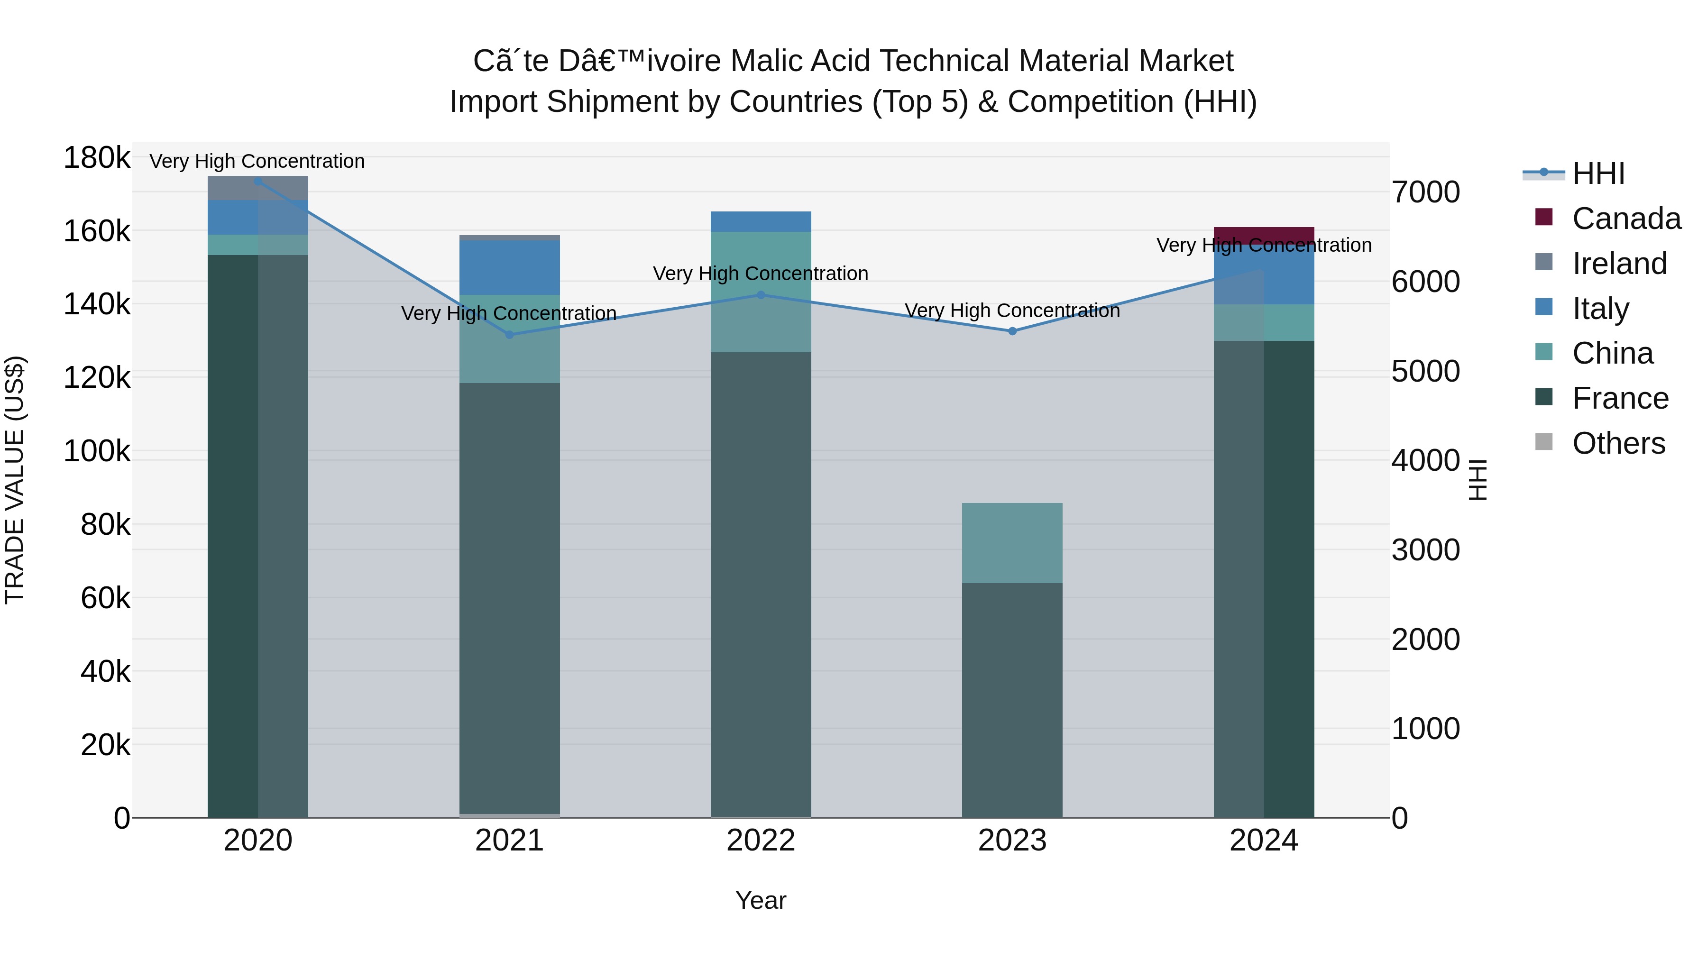Viewport: 1707px width, 960px height.
Task: Click the TRADE VALUE (US$) axis title
Action: 15,480
